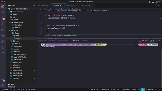This screenshot has height=91, width=162.
Task: Collapse the src folder
Action: [x=14, y=17]
